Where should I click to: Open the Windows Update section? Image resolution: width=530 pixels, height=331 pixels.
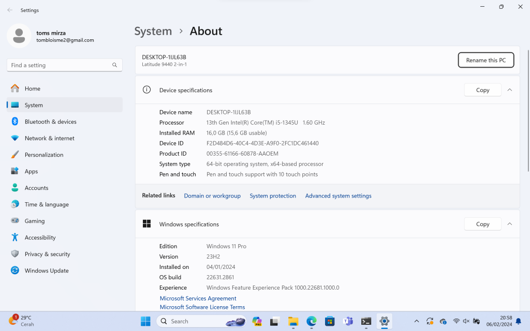65,270
